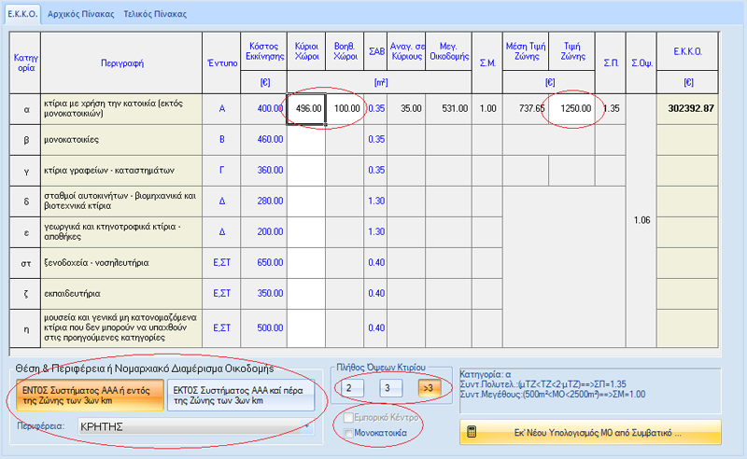The image size is (747, 459).
Task: Select the ΕΚΤΟΣ Συστήματος ΑΑΑ location button
Action: click(x=241, y=396)
